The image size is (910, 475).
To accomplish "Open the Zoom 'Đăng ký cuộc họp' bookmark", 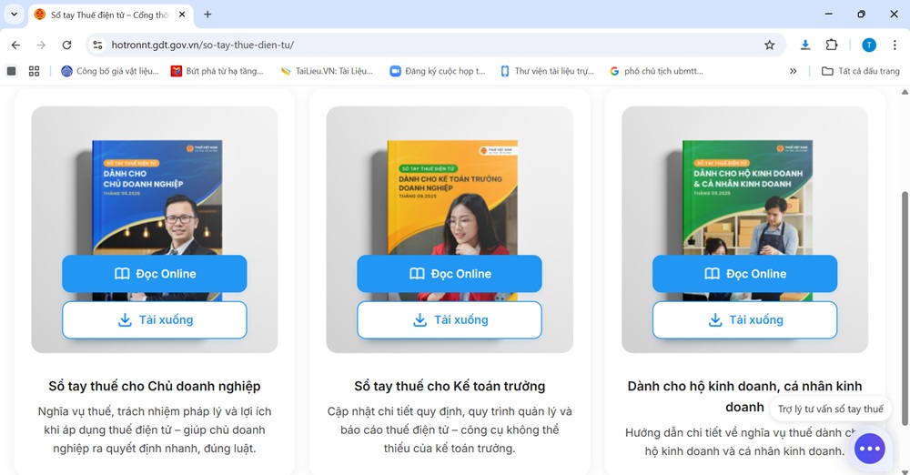I will coord(438,71).
